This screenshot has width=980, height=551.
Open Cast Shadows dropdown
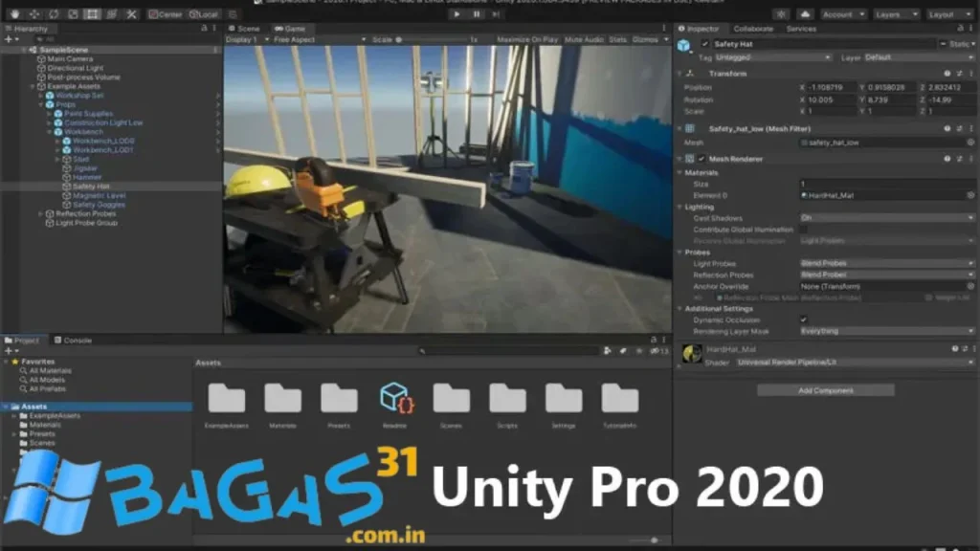[x=887, y=217]
